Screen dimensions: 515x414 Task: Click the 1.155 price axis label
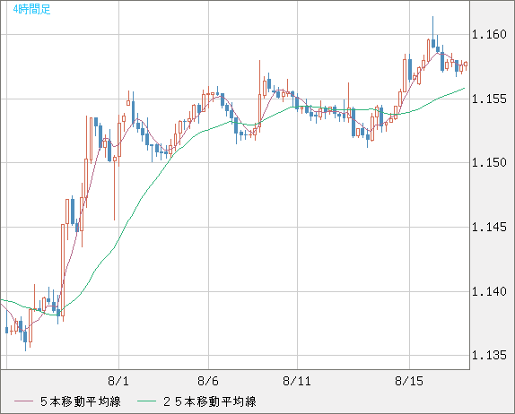click(x=489, y=99)
